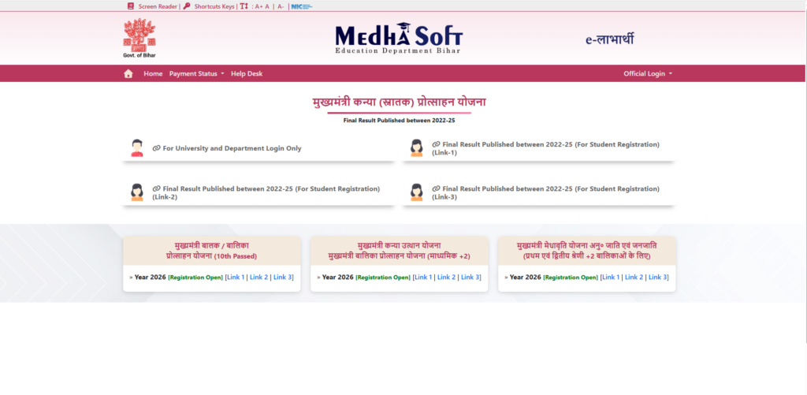This screenshot has height=395, width=807.
Task: Open Student Registration Link-1
Action: (x=545, y=148)
